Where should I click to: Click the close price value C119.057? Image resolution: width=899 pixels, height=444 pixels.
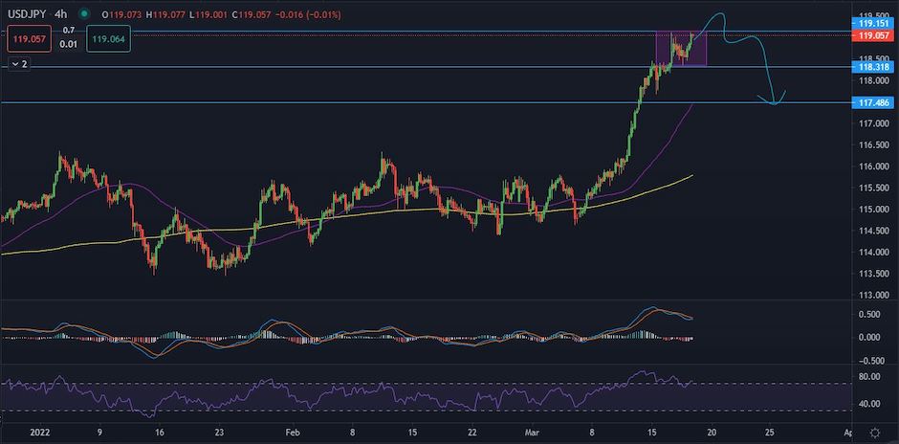(252, 14)
